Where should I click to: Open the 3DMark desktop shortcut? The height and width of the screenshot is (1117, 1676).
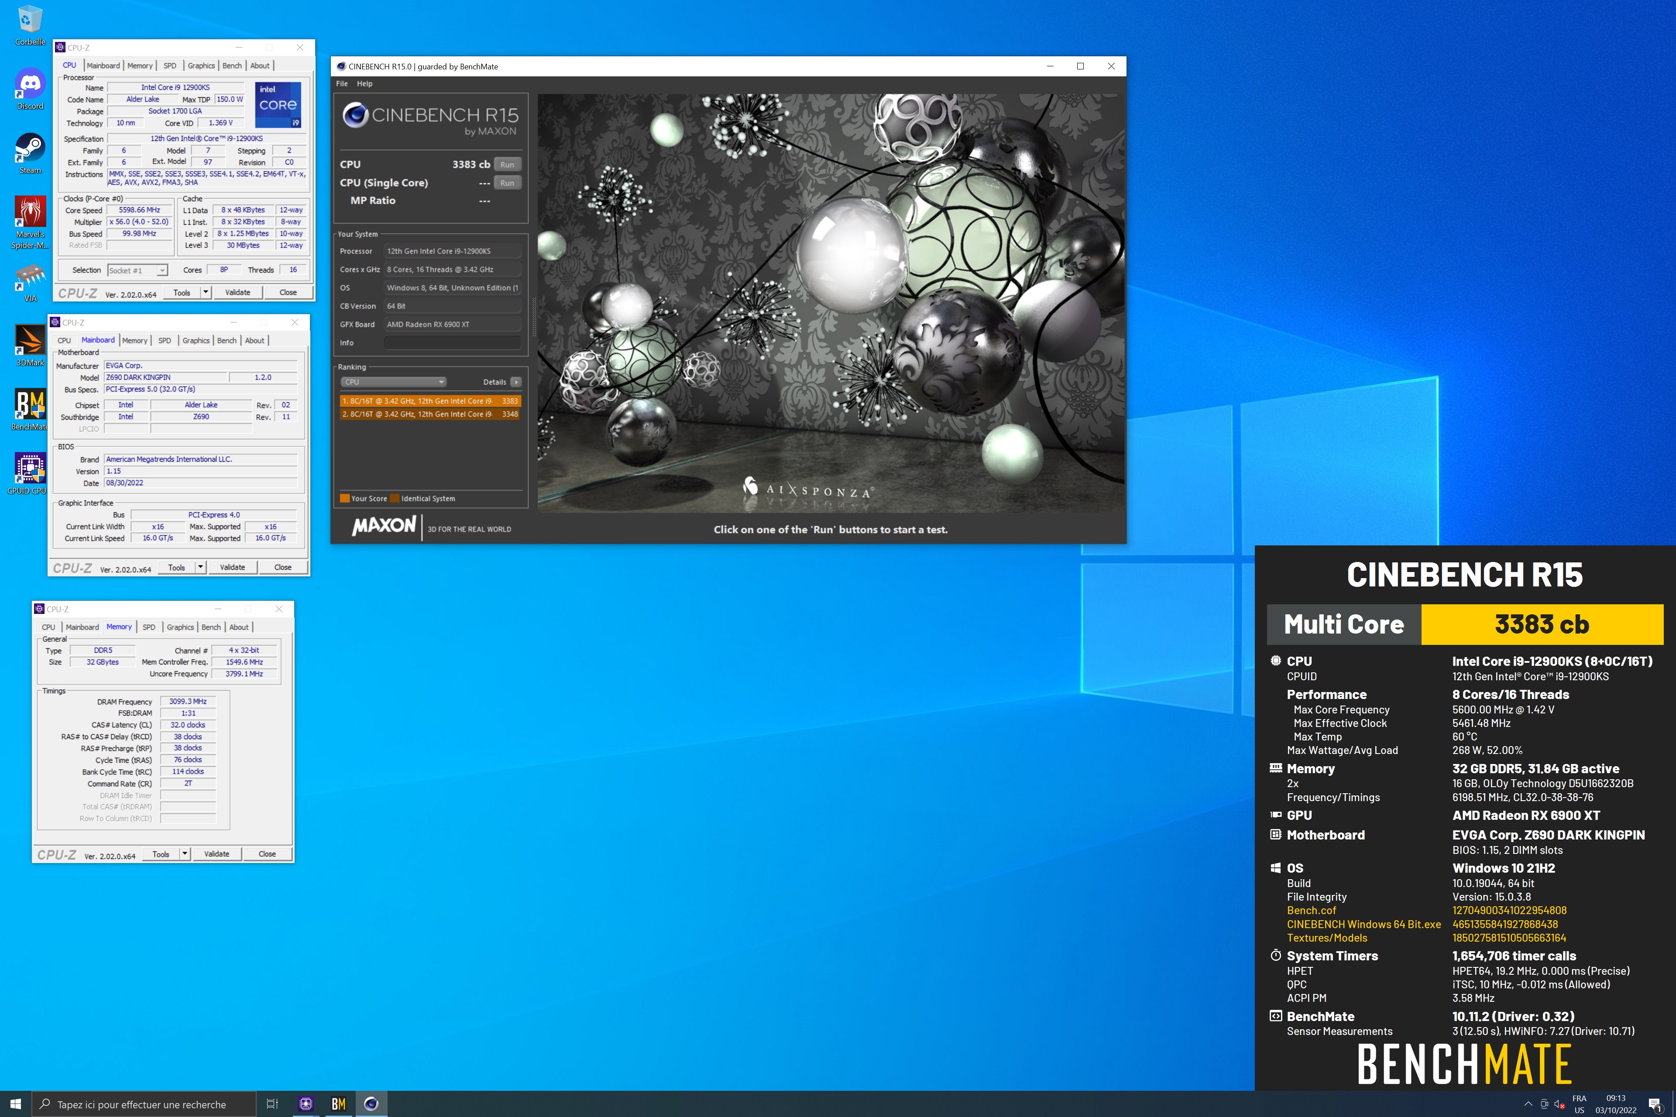tap(30, 346)
